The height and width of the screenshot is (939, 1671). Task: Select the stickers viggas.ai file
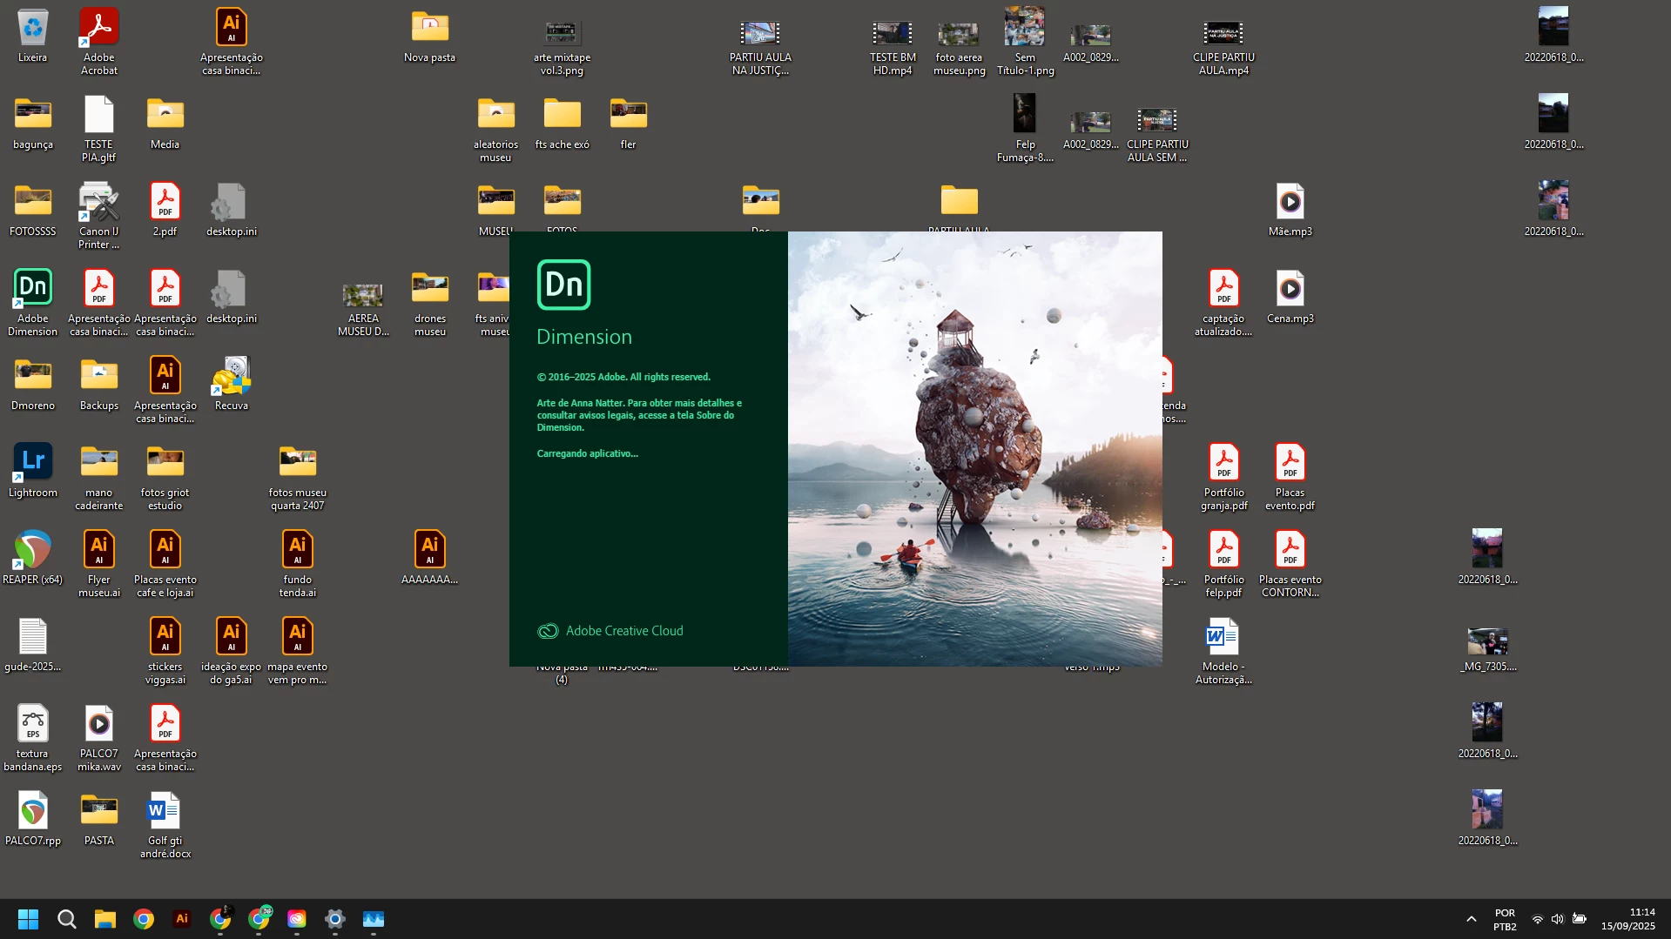coord(165,651)
